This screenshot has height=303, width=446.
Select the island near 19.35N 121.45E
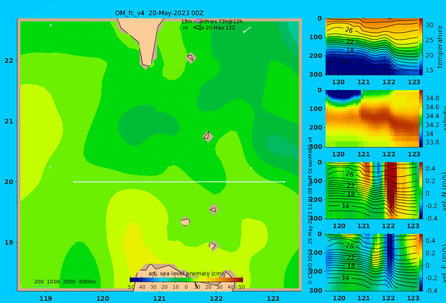pos(185,221)
